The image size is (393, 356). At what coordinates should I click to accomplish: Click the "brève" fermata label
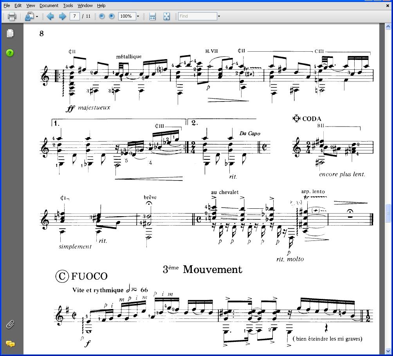coord(150,197)
